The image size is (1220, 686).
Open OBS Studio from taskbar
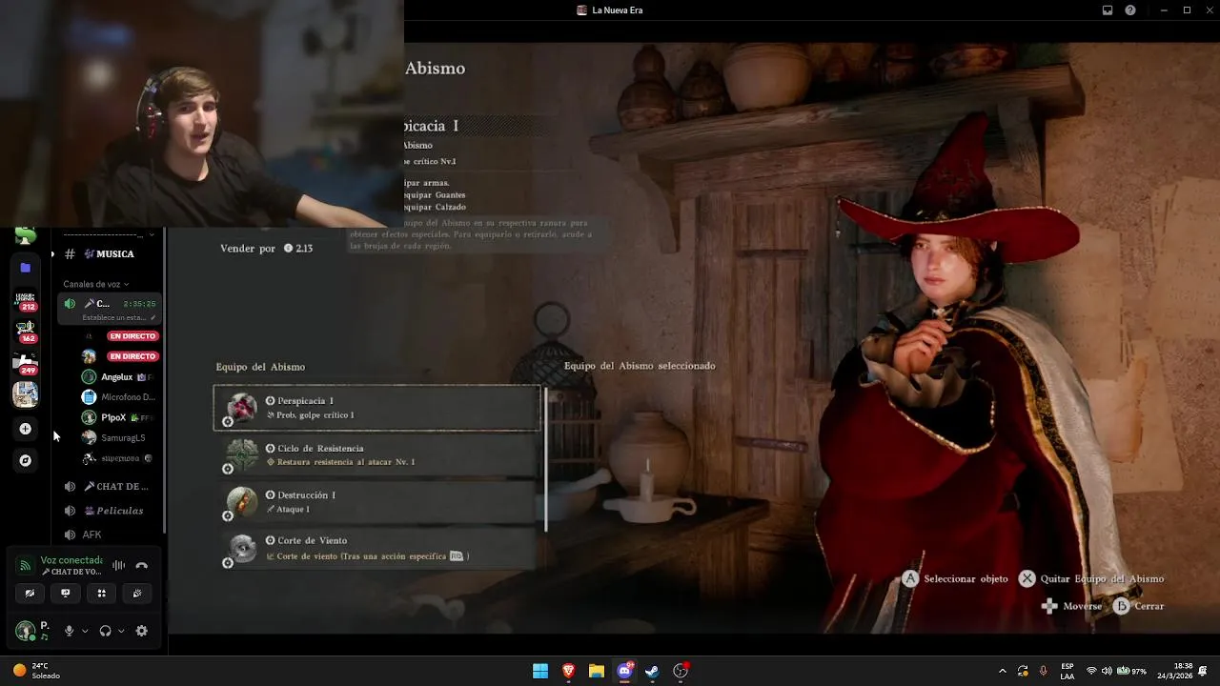[681, 671]
